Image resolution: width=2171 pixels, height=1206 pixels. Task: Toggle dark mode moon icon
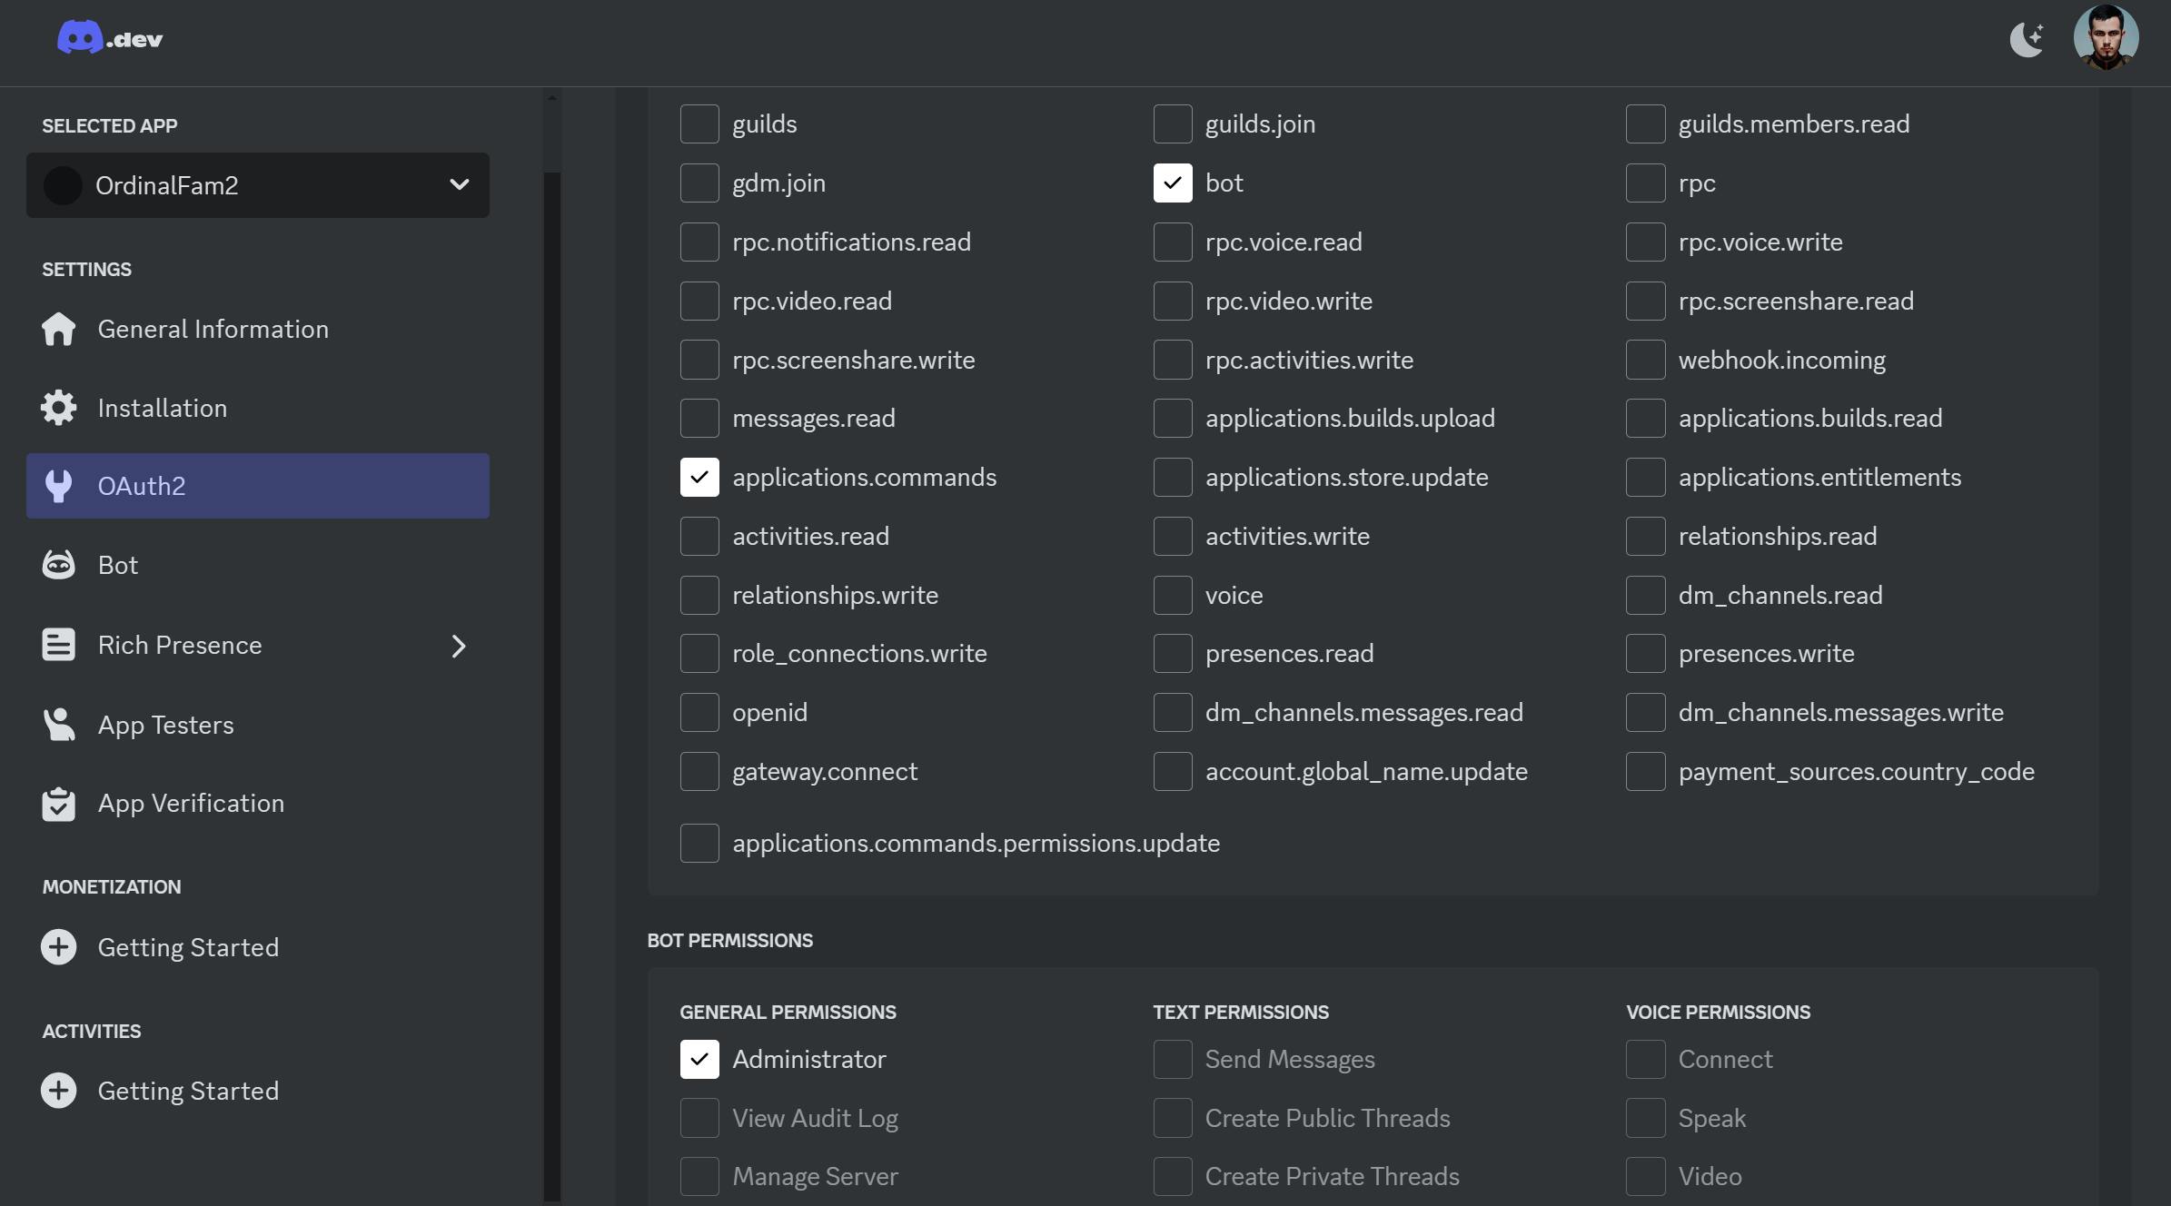coord(2026,37)
